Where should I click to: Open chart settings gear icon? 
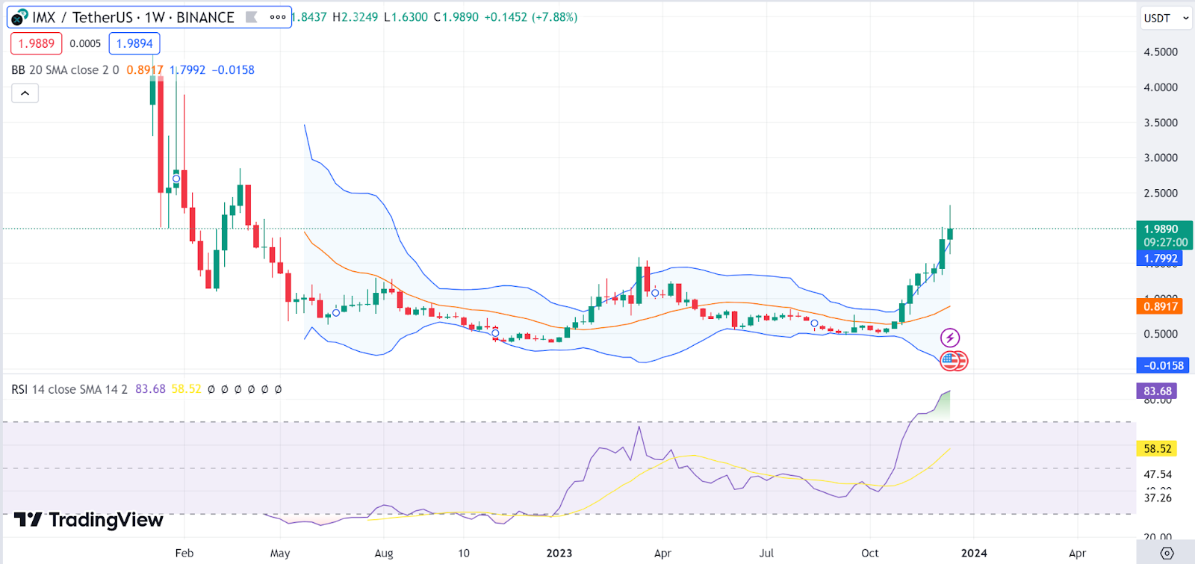[1167, 554]
